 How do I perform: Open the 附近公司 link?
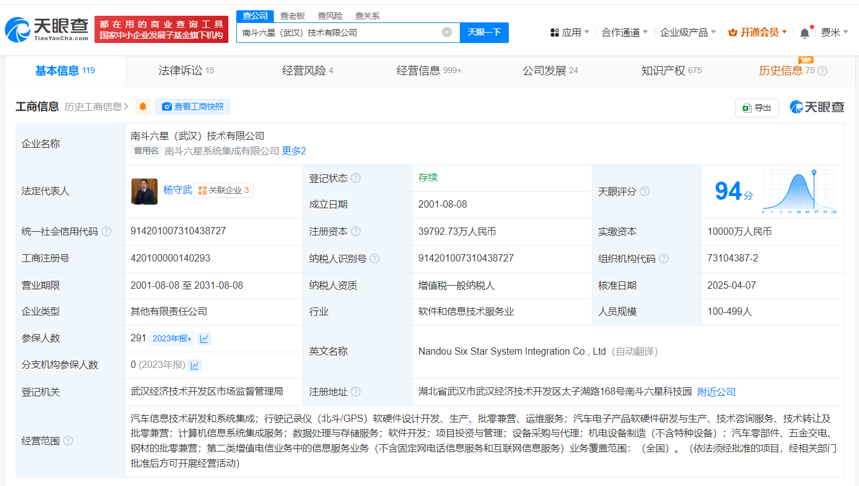pos(716,392)
